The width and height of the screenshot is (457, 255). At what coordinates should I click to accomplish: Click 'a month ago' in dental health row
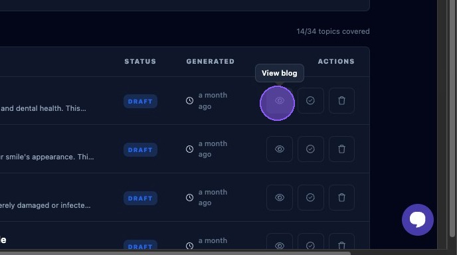click(213, 101)
